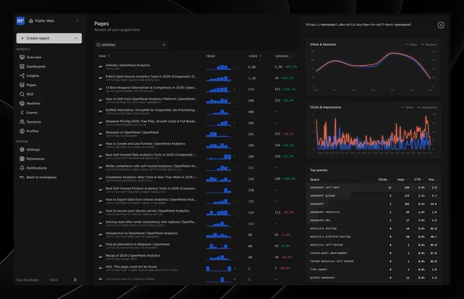Click the openpanel github query row

click(x=373, y=196)
